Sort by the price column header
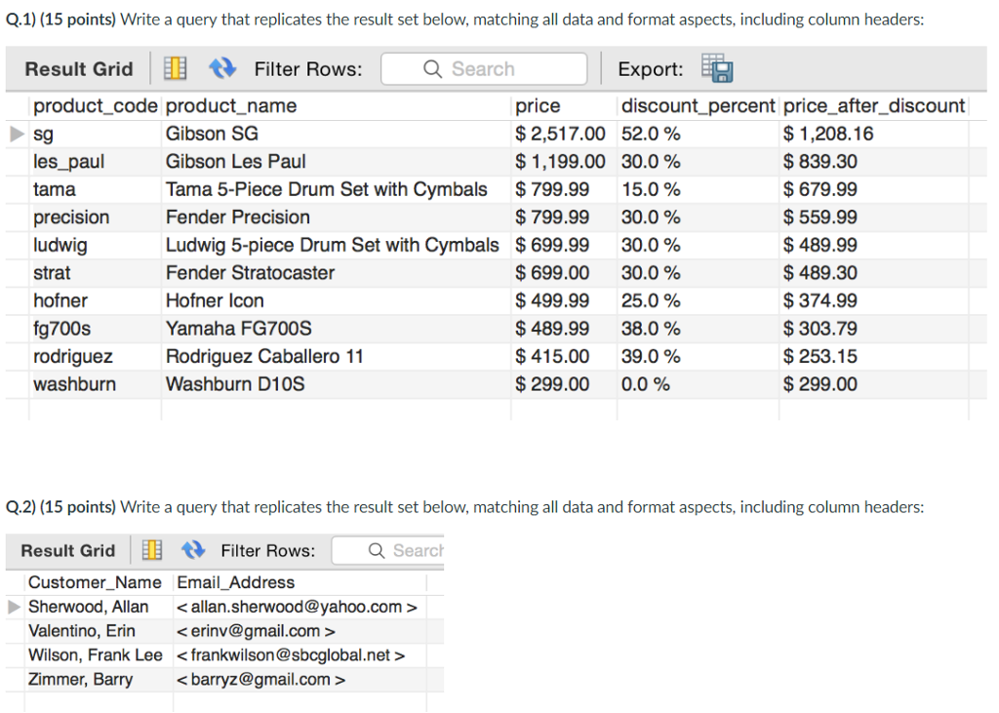Image resolution: width=999 pixels, height=713 pixels. pos(539,106)
